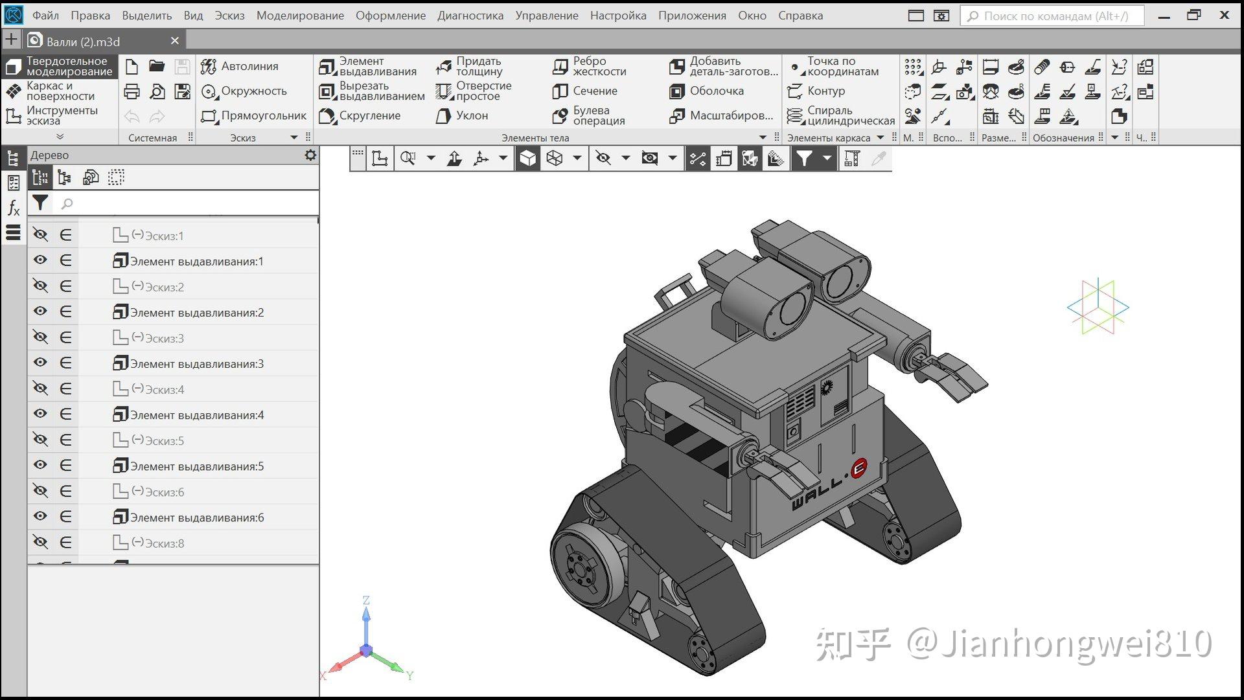Click the command search field
Screen dimensions: 1244x700
click(x=1052, y=16)
